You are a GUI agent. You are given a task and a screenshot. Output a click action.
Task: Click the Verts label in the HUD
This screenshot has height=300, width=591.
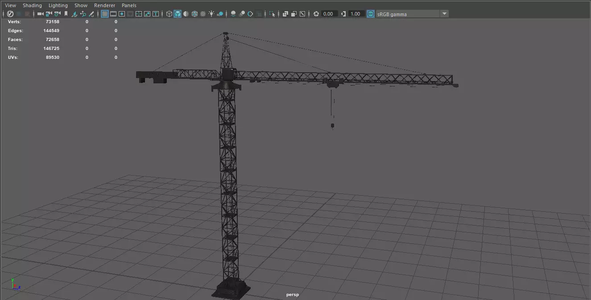(x=14, y=21)
